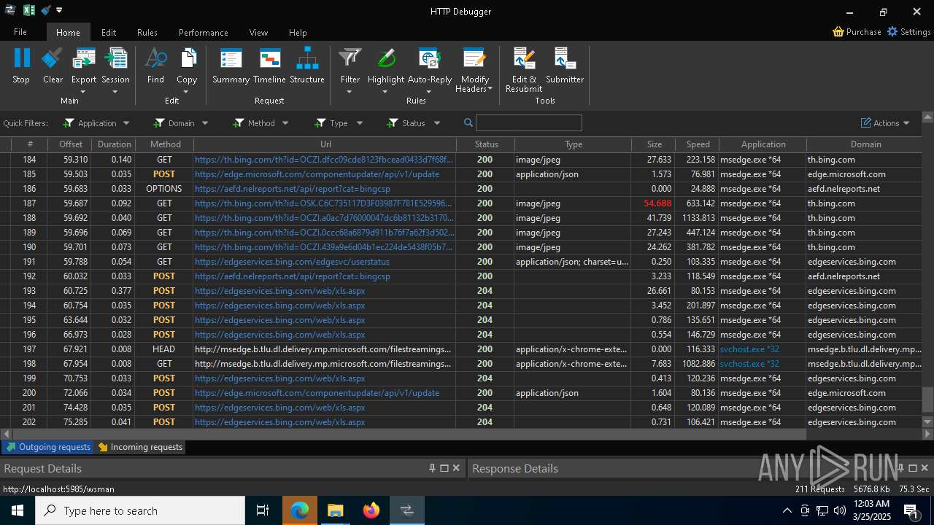
Task: Click the vertical scrollbar thumb
Action: [927, 399]
